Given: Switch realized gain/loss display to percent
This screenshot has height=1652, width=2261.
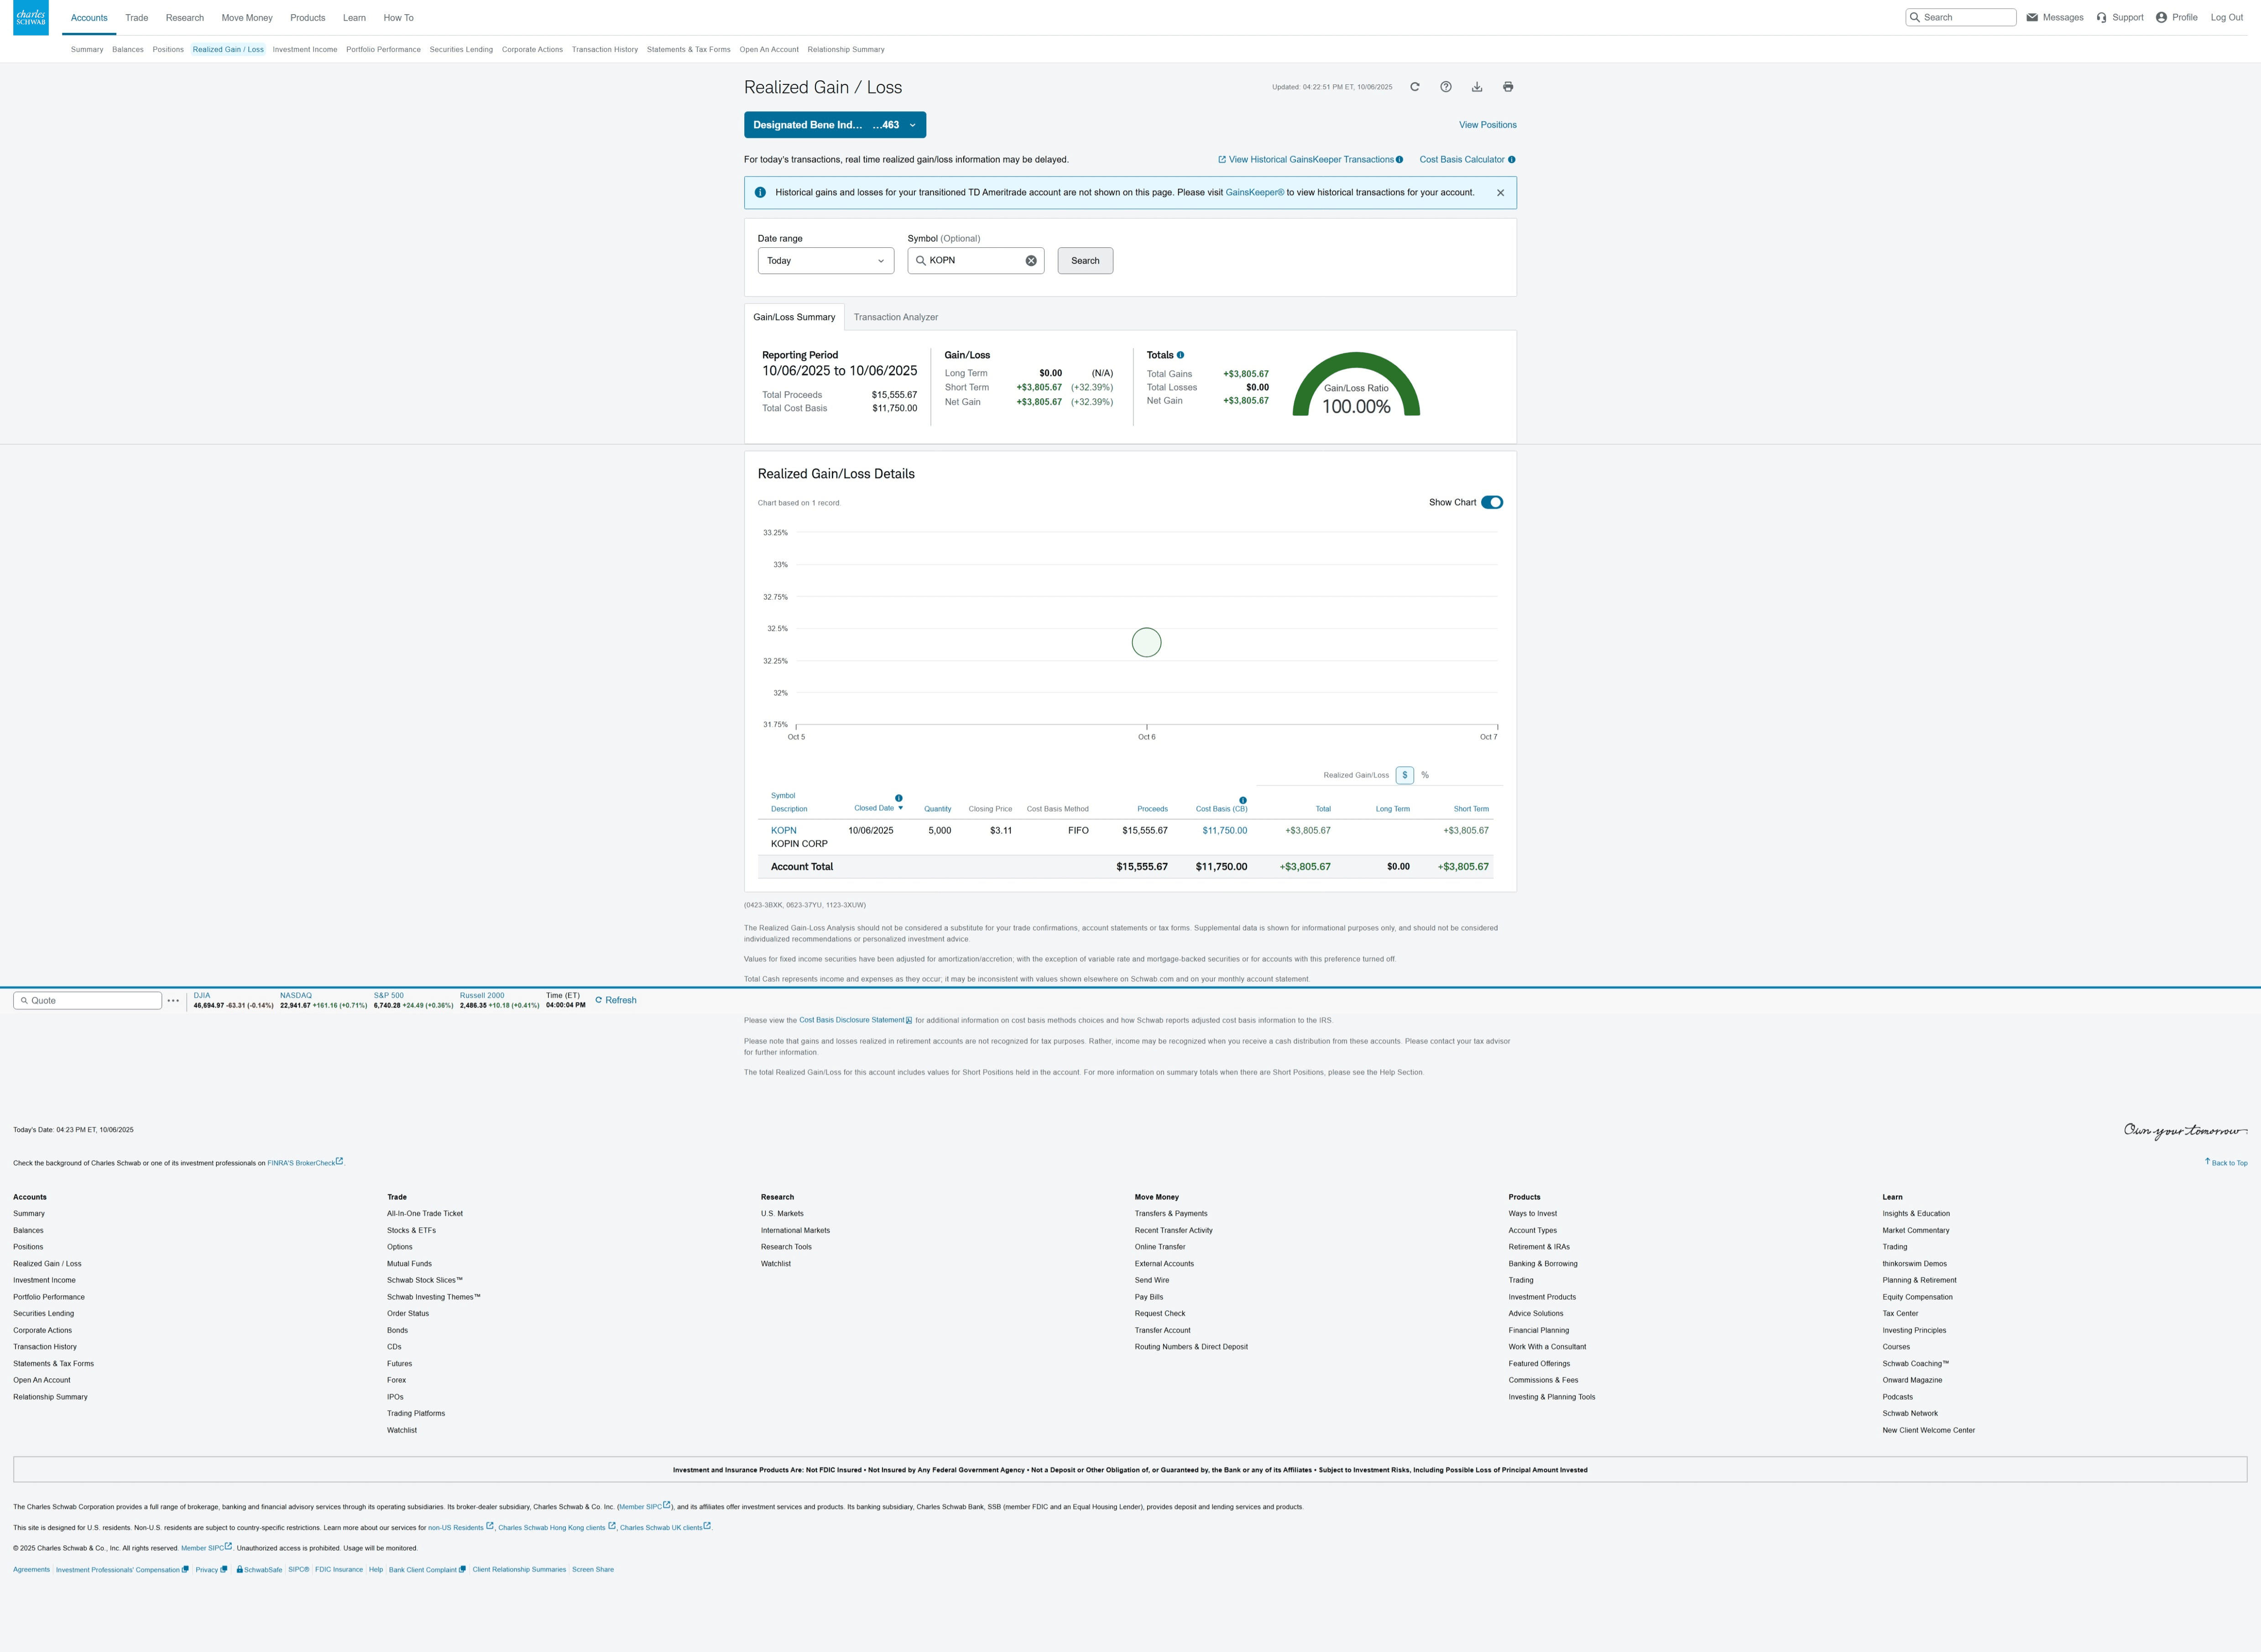Looking at the screenshot, I should point(1425,776).
